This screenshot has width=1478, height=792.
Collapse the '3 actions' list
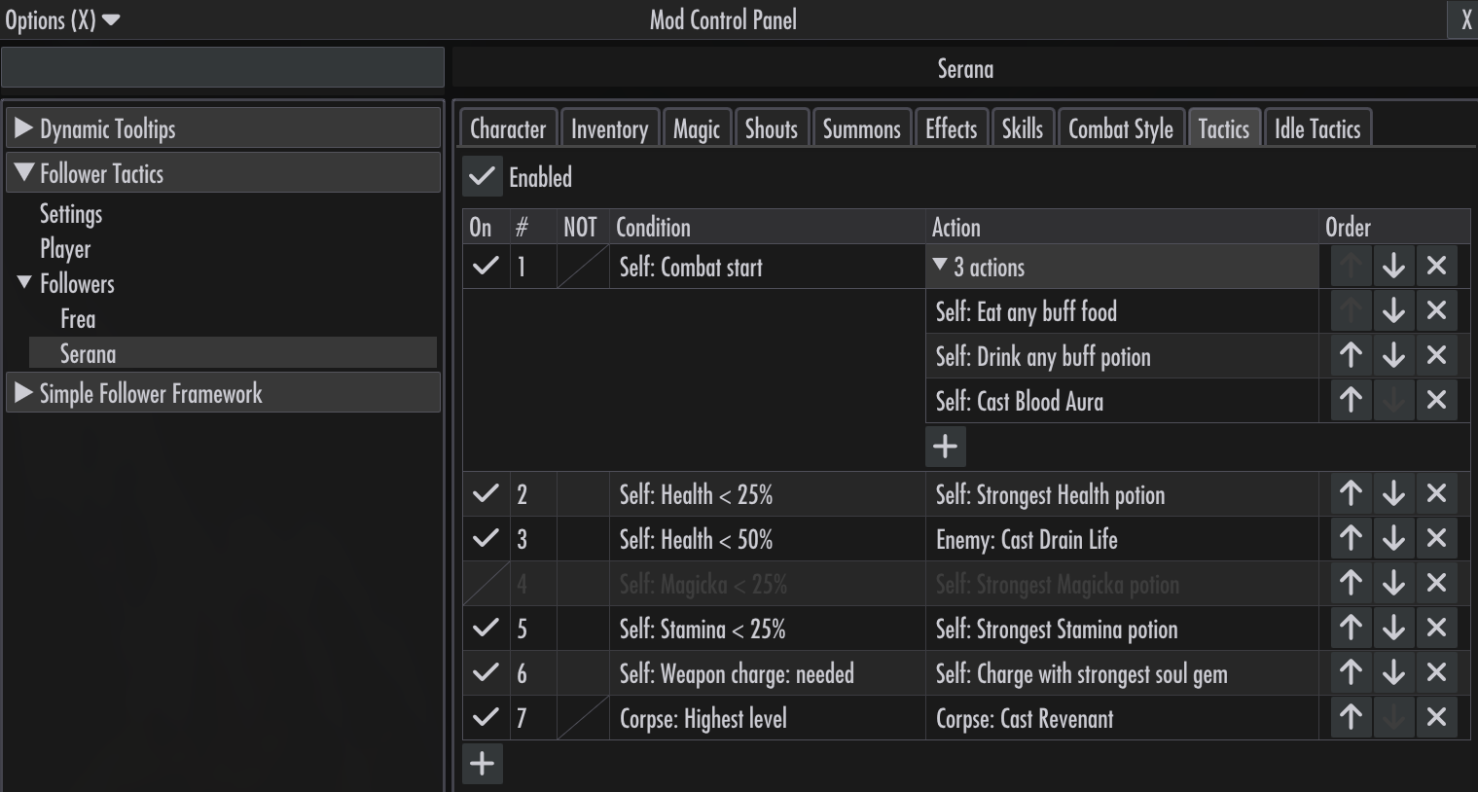[1122, 266]
